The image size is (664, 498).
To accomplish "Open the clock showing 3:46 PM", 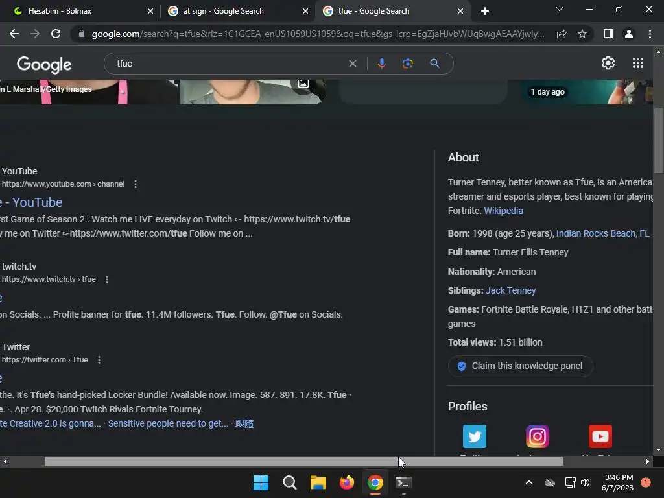I will (617, 482).
